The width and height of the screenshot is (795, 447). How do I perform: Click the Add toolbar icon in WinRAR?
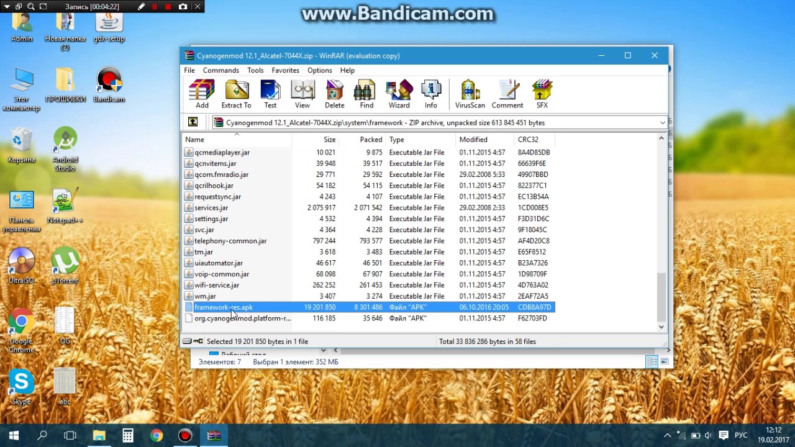[202, 94]
